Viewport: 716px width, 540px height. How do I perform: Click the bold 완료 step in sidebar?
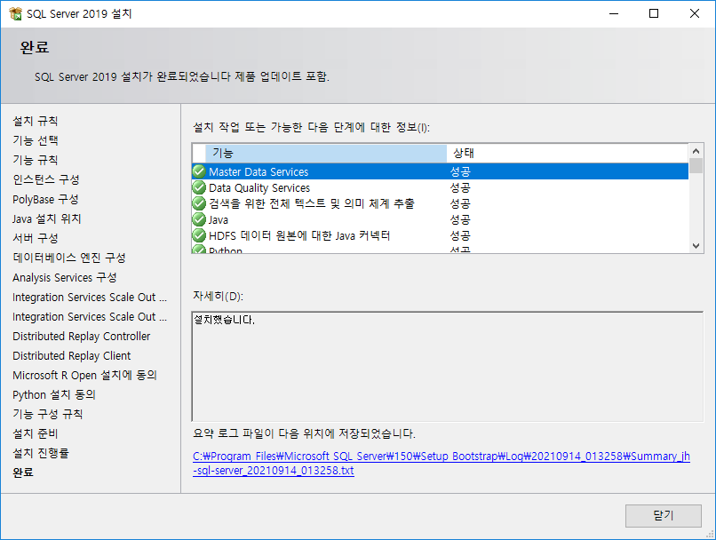pos(23,472)
